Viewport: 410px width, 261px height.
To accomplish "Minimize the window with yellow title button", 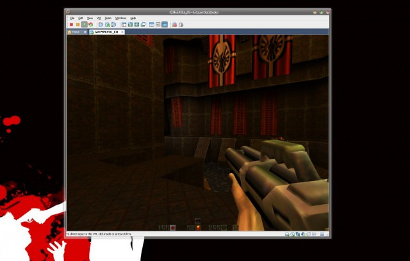I will 315,12.
